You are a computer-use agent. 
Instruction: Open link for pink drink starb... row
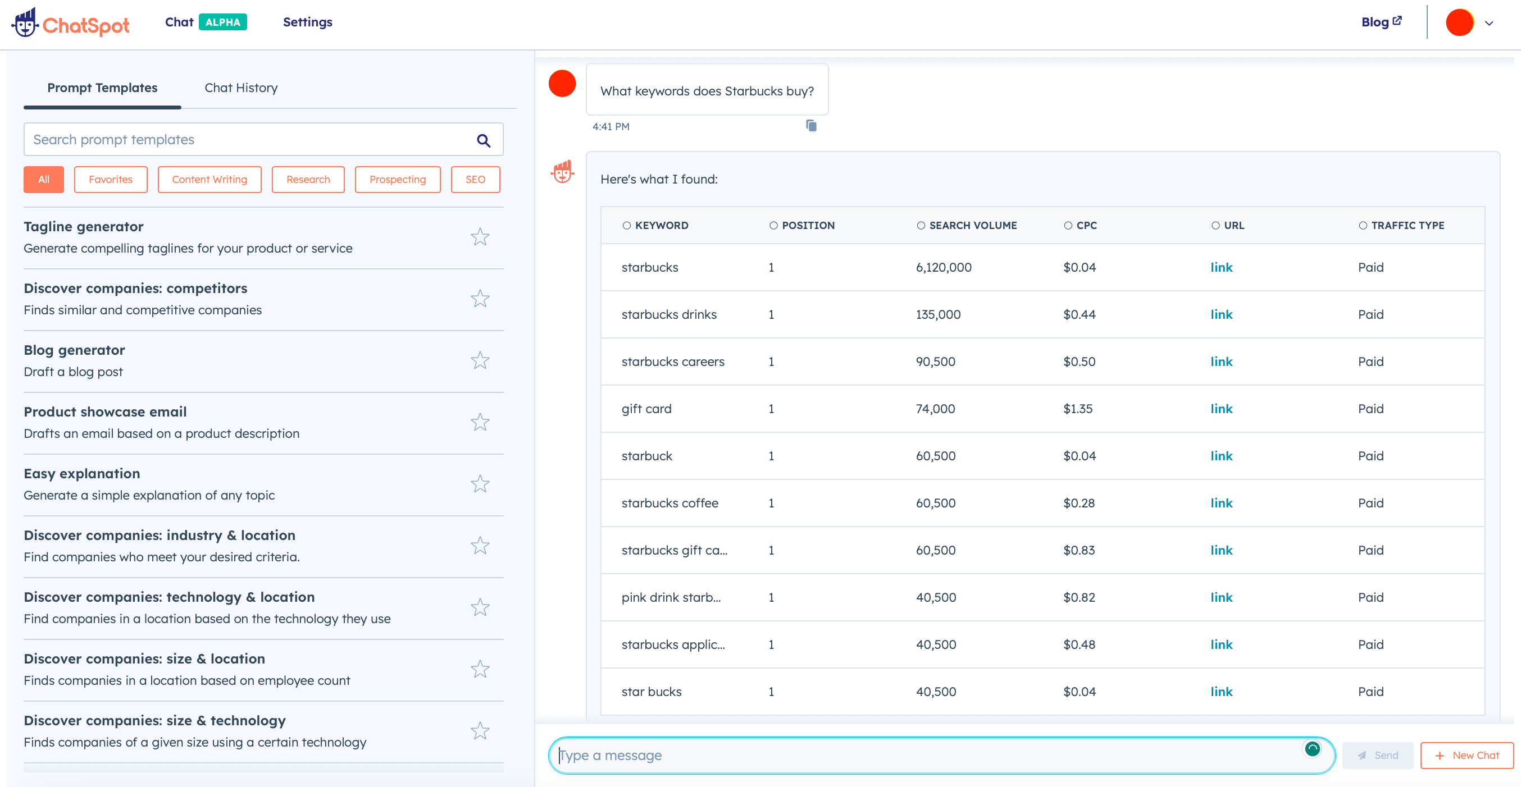click(x=1221, y=598)
